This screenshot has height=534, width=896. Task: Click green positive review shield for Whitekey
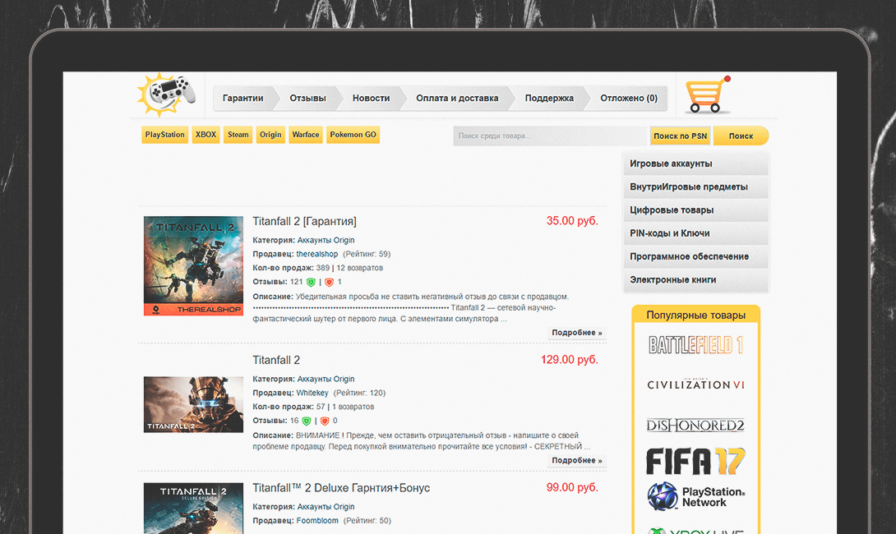coord(307,421)
